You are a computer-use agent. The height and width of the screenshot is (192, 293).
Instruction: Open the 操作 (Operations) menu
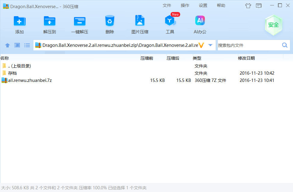tap(185, 6)
